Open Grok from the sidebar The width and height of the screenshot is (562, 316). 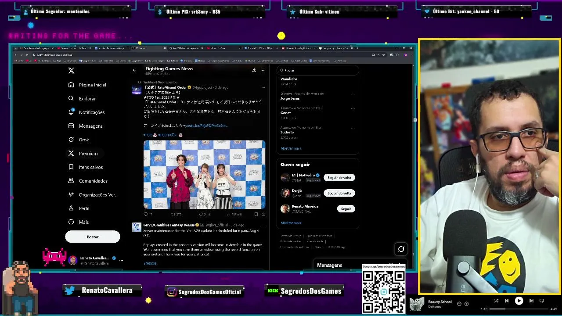coord(79,140)
